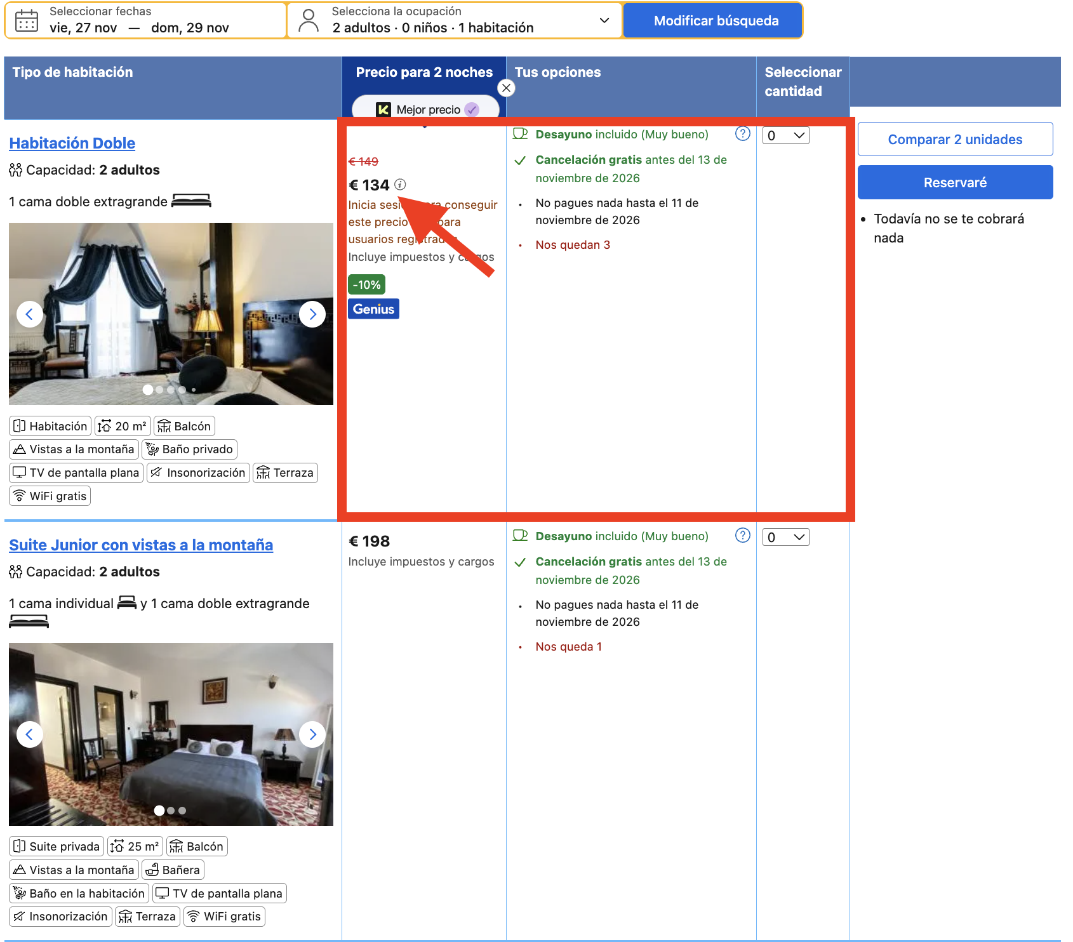Viewport: 1073px width, 942px height.
Task: Click the calendar icon for date selection
Action: pos(26,20)
